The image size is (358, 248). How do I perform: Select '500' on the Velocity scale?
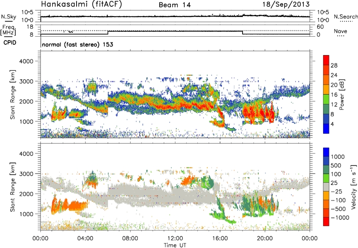point(336,165)
